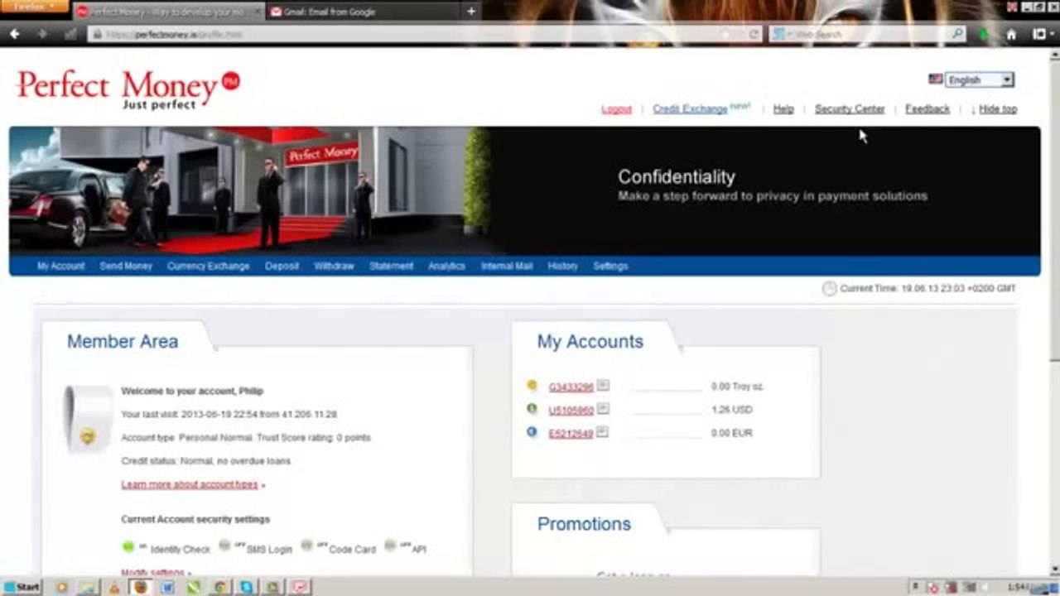Viewport: 1060px width, 596px height.
Task: Click the statement icon beside account E5212649
Action: (x=603, y=432)
